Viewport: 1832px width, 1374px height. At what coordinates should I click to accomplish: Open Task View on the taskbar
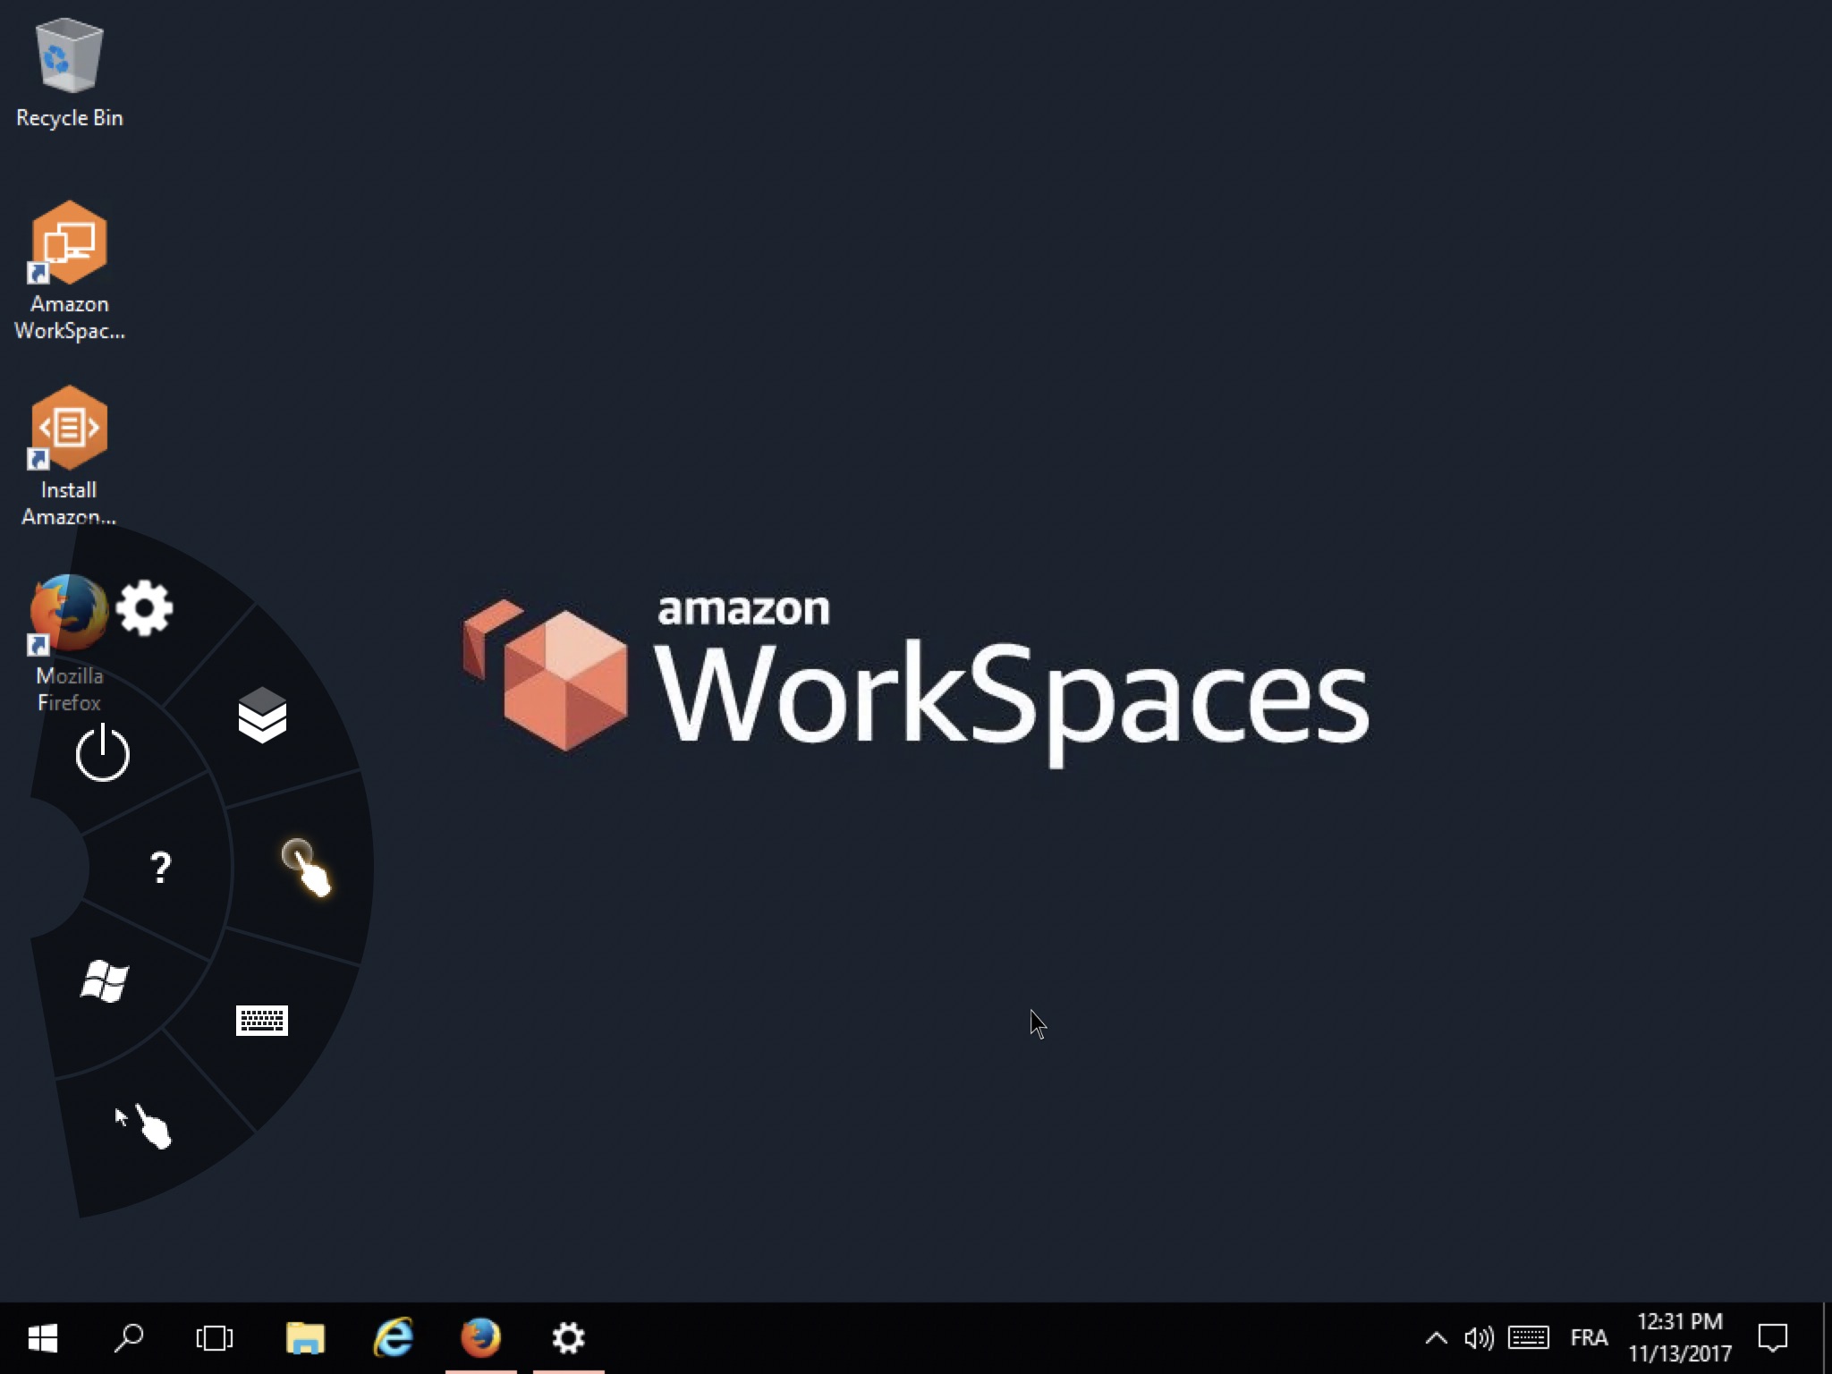215,1338
